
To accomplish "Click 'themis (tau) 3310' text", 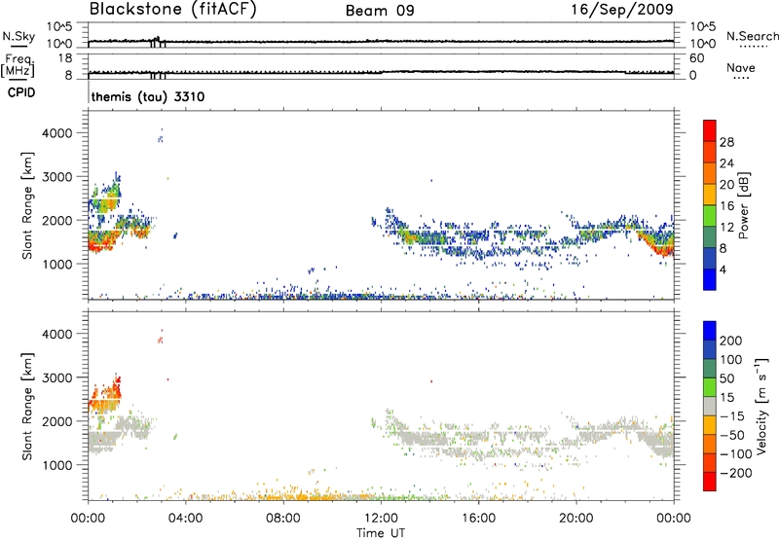I will [x=148, y=96].
